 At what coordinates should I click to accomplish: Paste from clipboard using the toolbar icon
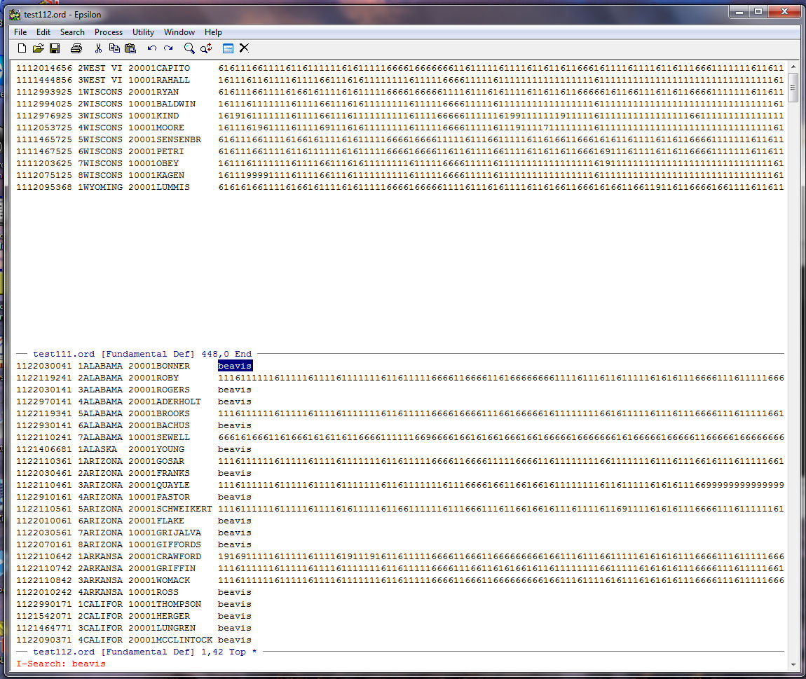pyautogui.click(x=130, y=48)
